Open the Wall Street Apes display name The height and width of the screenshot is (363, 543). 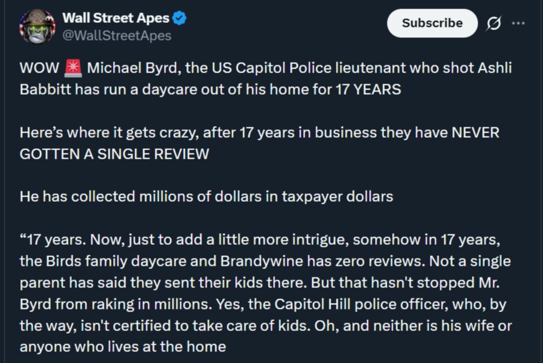[115, 18]
